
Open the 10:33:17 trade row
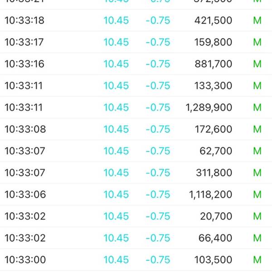pos(136,42)
